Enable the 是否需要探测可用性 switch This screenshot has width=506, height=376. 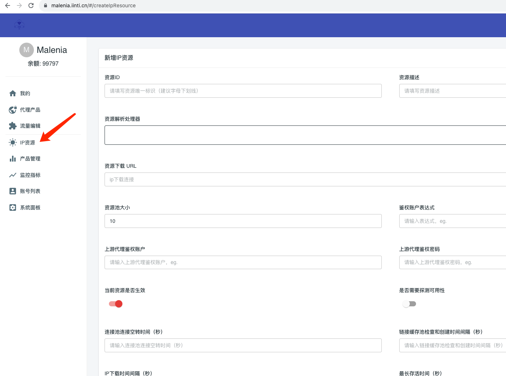pos(409,303)
